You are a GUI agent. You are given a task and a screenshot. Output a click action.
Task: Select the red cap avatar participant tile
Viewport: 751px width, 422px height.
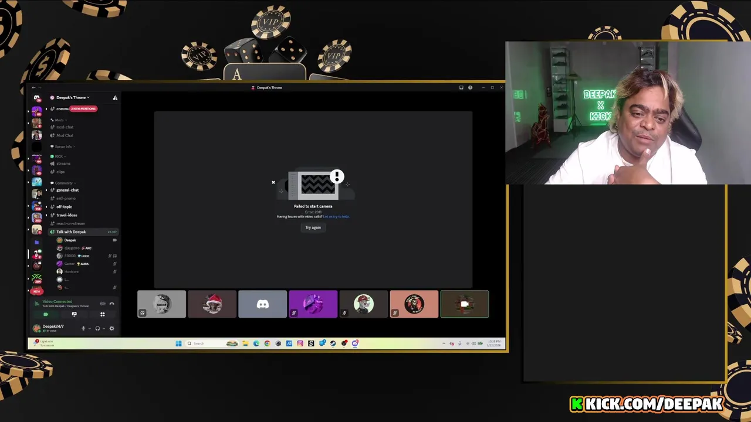point(363,304)
